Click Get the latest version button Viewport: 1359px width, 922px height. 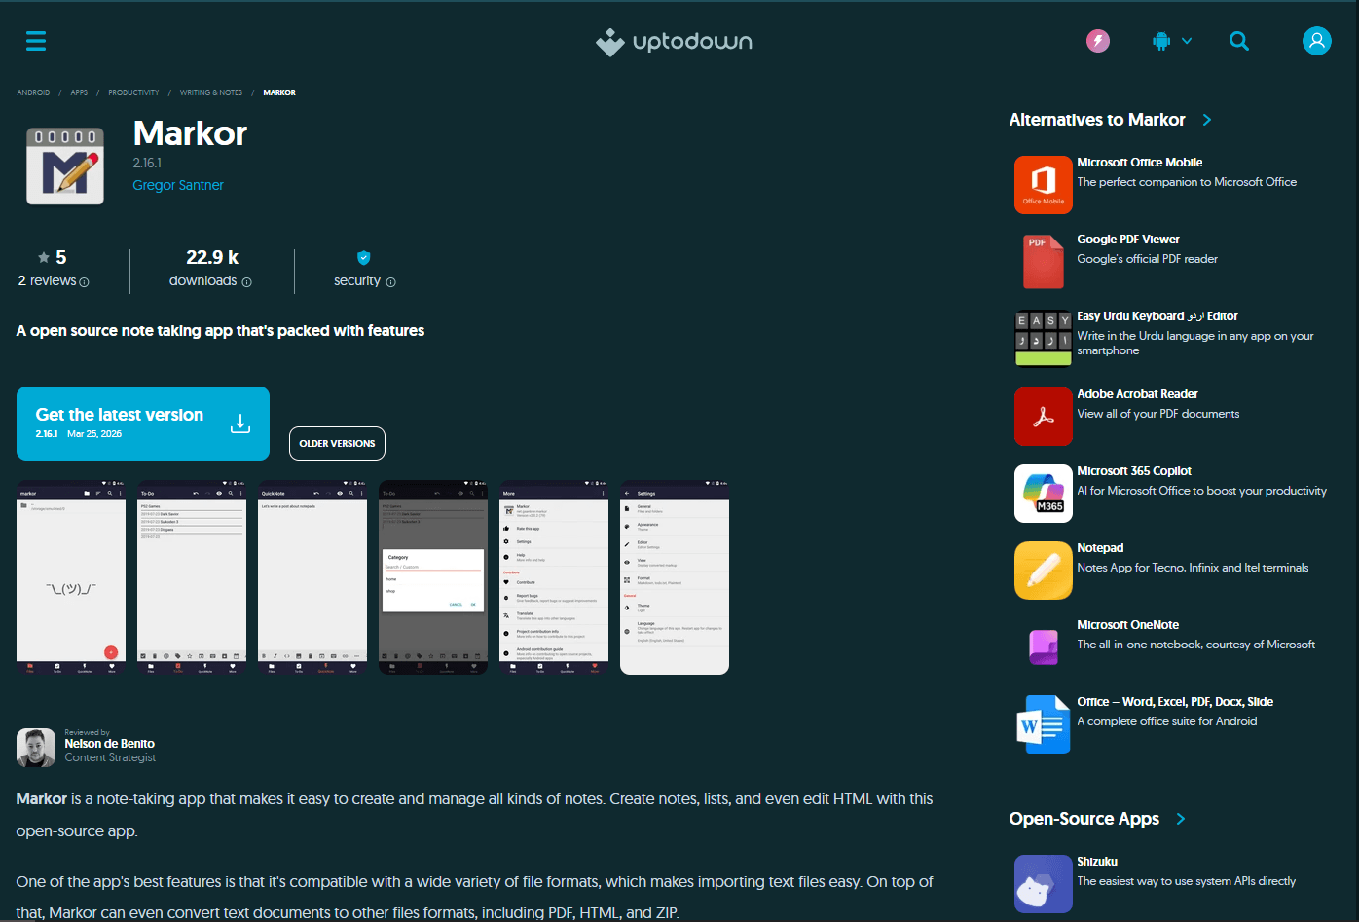click(x=143, y=424)
